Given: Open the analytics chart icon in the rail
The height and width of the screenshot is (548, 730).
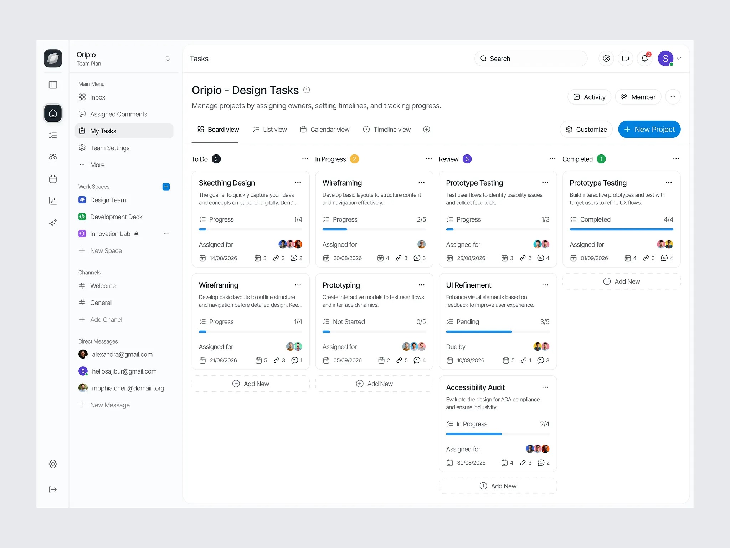Looking at the screenshot, I should (53, 201).
